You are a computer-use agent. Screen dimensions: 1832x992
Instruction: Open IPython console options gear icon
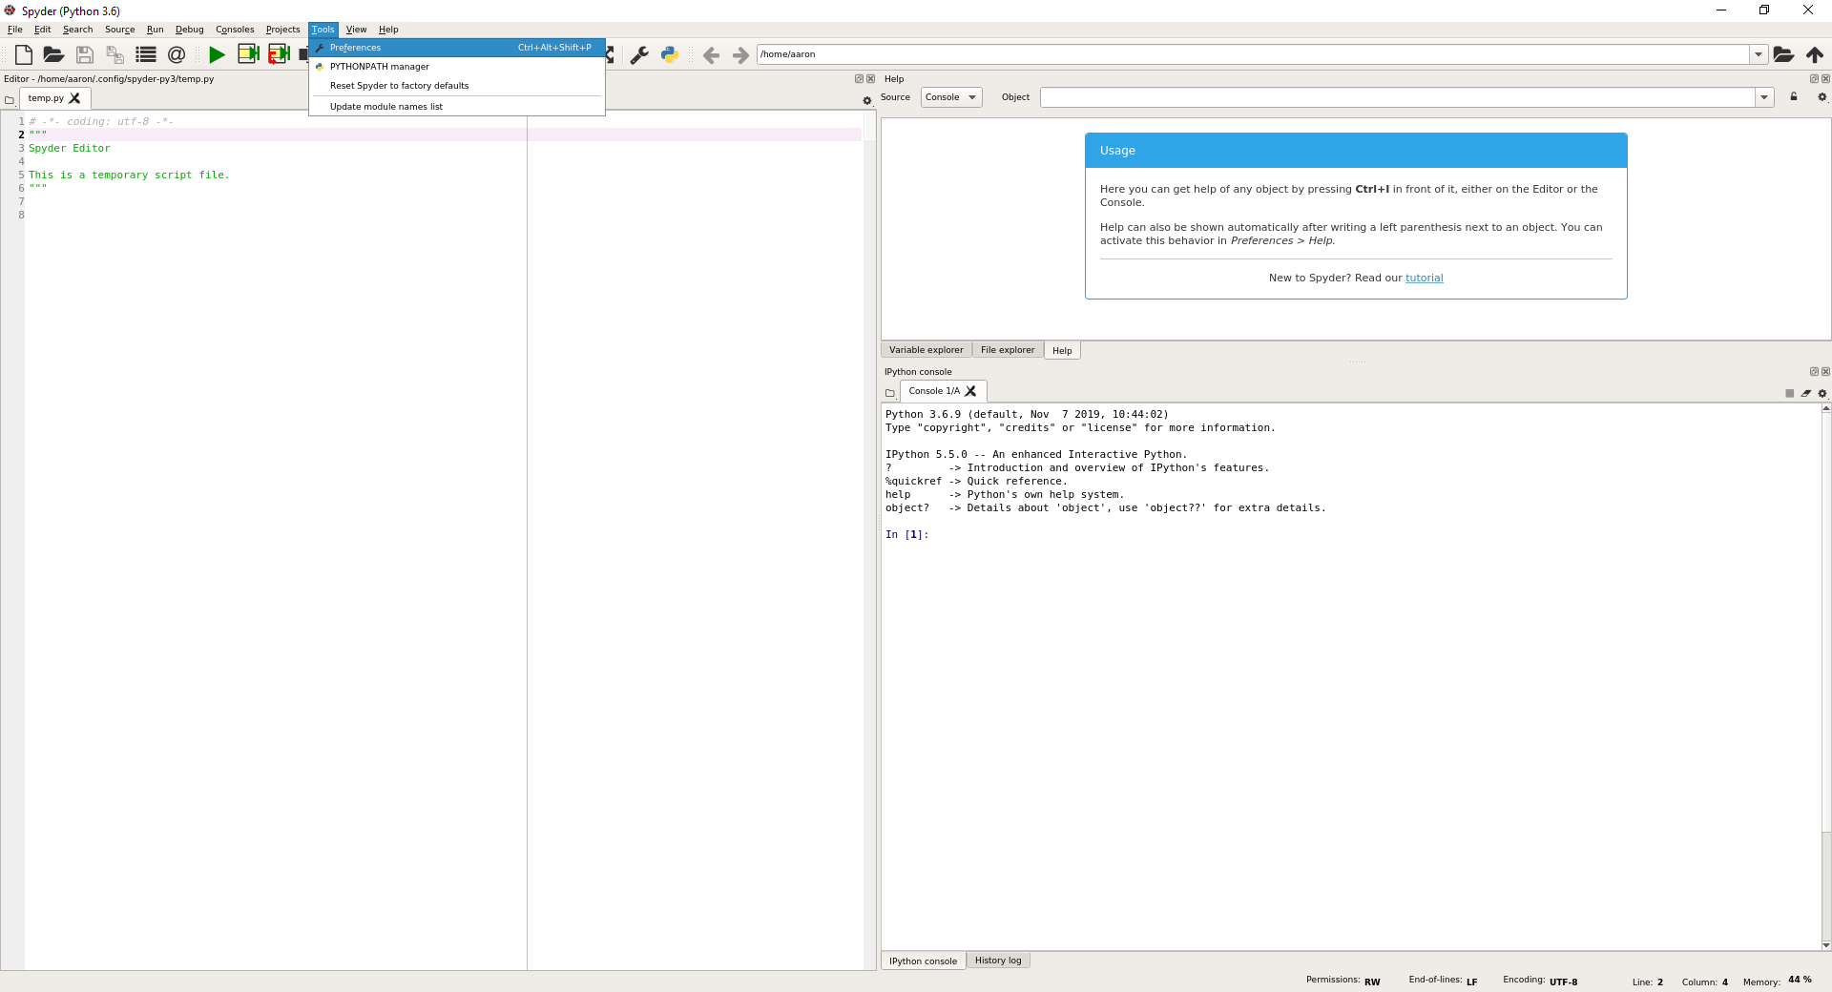[1822, 393]
